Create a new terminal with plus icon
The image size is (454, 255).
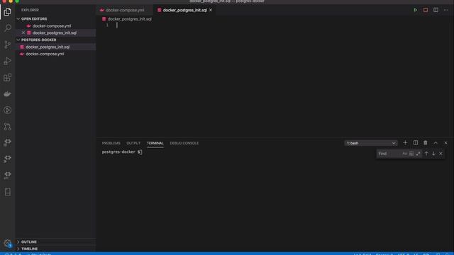[405, 143]
